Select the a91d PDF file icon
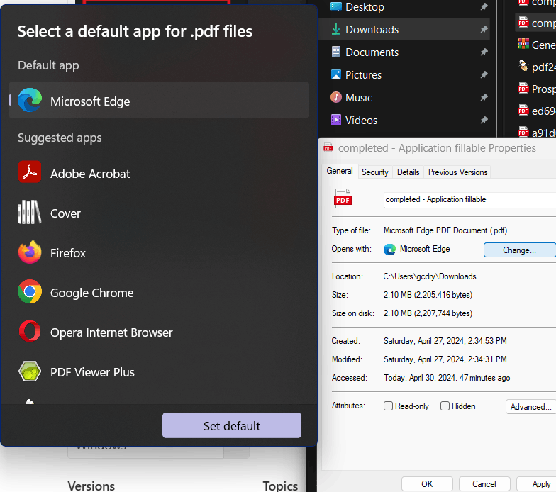Screen dimensions: 556x492 (523, 132)
